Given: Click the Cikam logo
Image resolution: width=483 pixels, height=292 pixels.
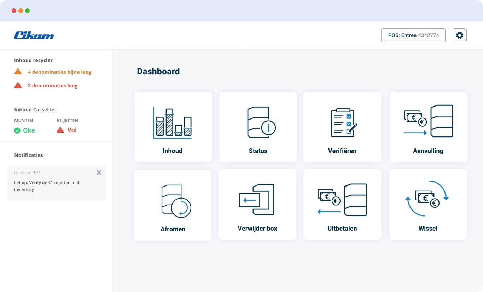Looking at the screenshot, I should pos(34,35).
